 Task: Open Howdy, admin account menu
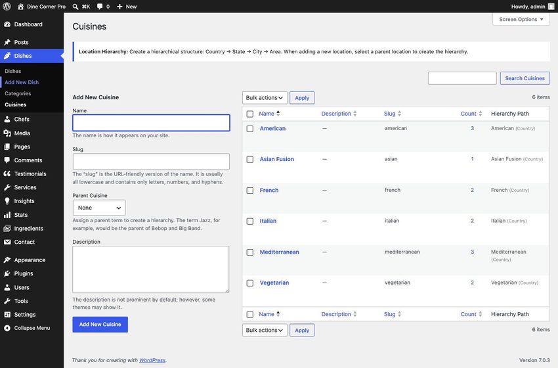[532, 7]
